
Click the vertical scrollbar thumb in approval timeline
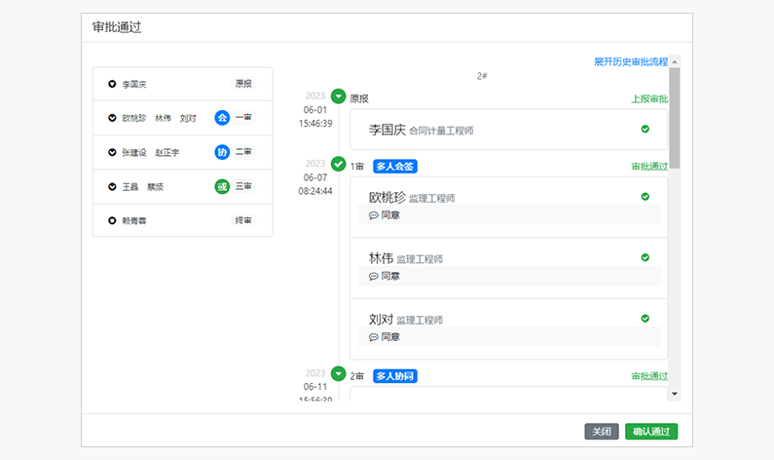coord(675,117)
